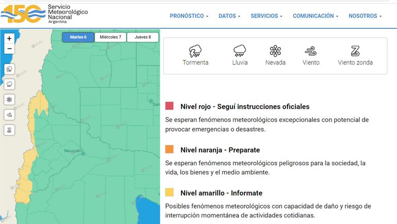Switch to the Miércoles 7 tab
This screenshot has height=224, width=397.
tap(110, 37)
